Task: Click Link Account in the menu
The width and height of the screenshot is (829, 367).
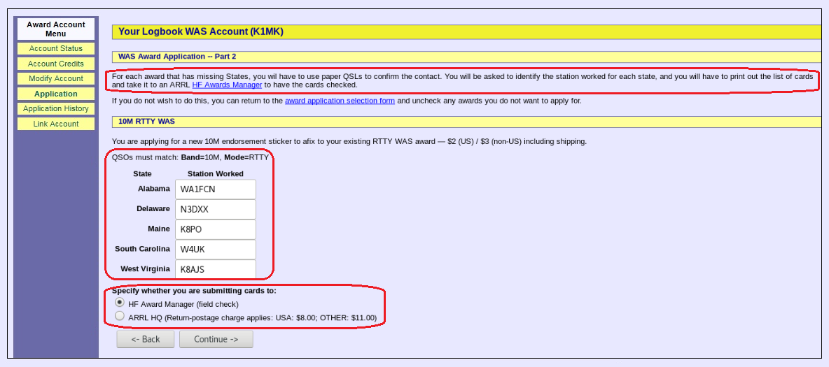Action: (56, 124)
